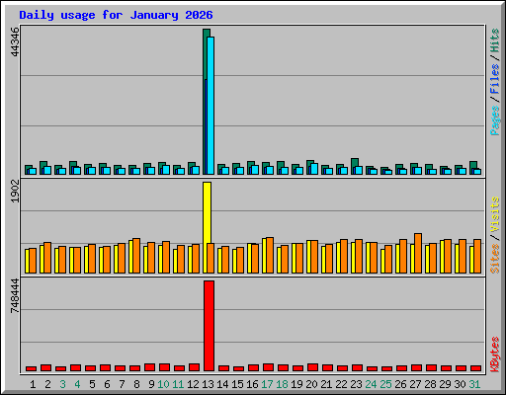This screenshot has width=506, height=395.
Task: Click day label 12 on the axis
Action: [193, 384]
